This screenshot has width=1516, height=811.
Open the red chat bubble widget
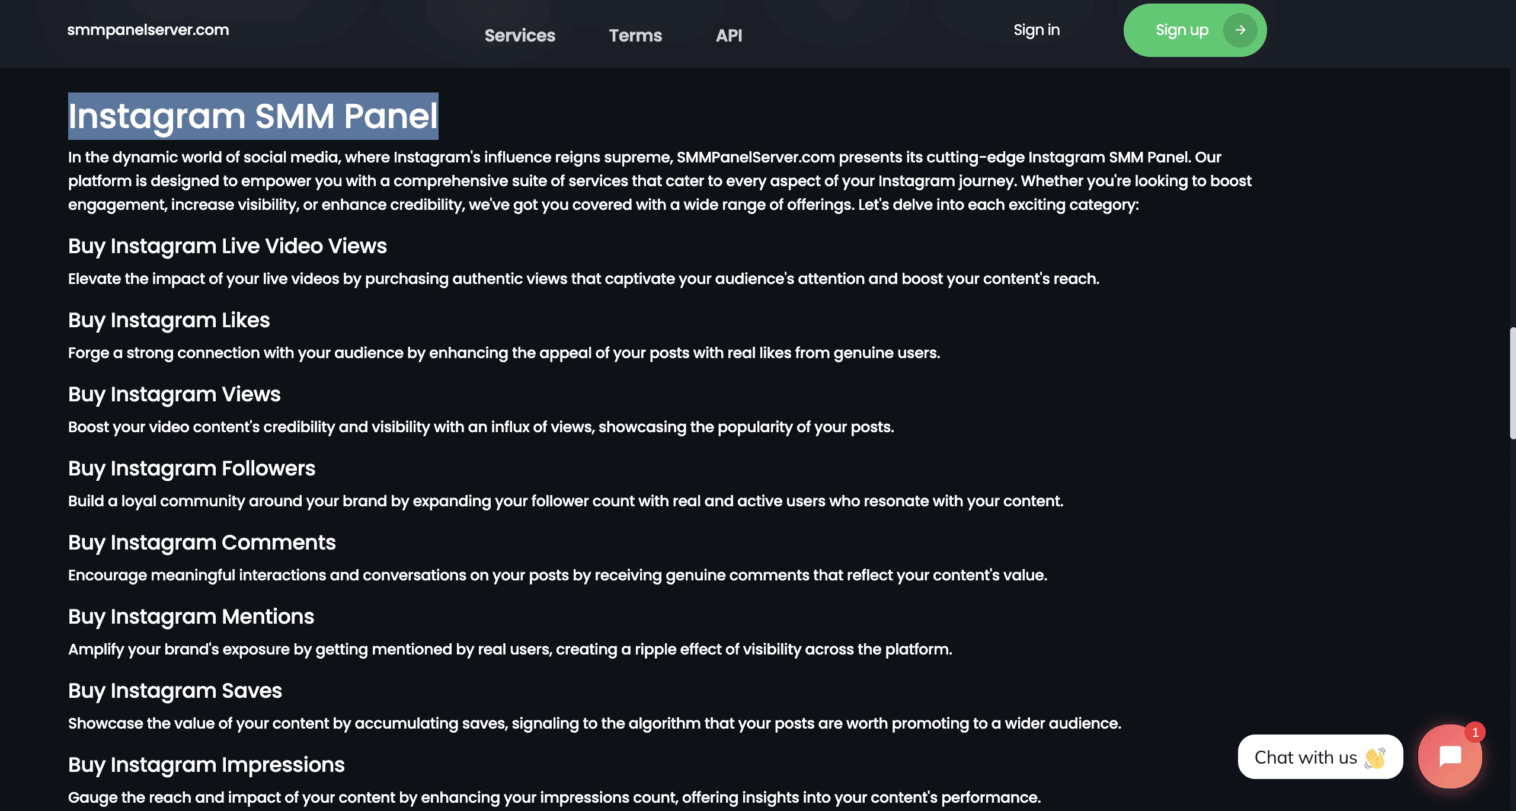click(x=1450, y=756)
